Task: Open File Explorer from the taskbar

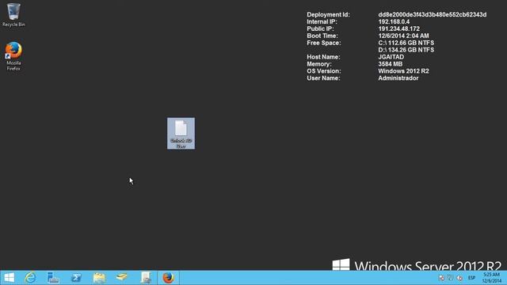Action: click(99, 278)
